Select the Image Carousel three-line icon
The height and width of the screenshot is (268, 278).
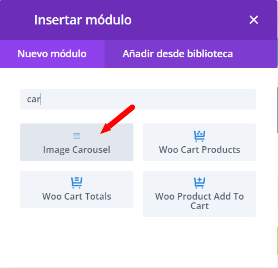pos(77,136)
